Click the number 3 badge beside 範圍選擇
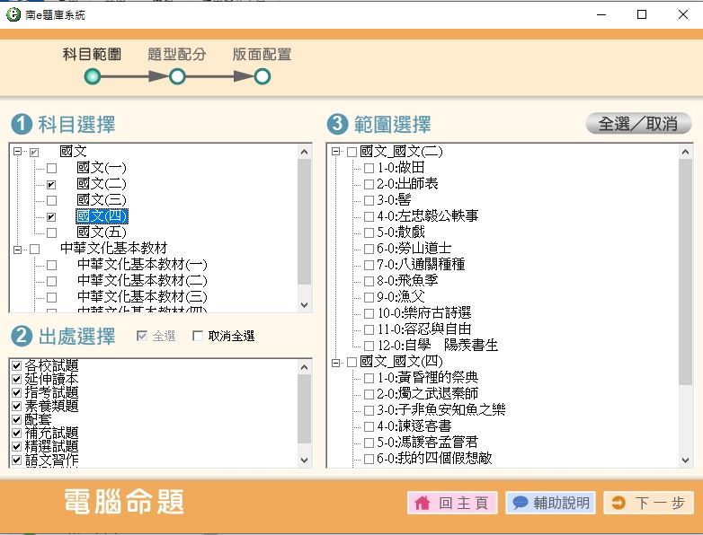Image resolution: width=703 pixels, height=535 pixels. 337,124
